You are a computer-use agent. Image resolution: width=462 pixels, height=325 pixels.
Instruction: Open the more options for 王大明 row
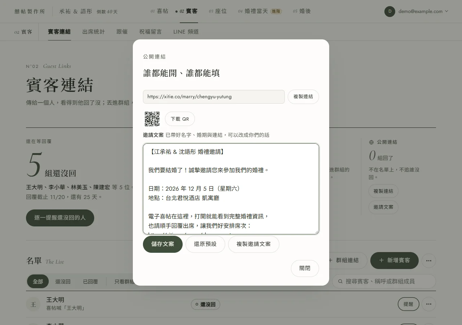click(429, 304)
